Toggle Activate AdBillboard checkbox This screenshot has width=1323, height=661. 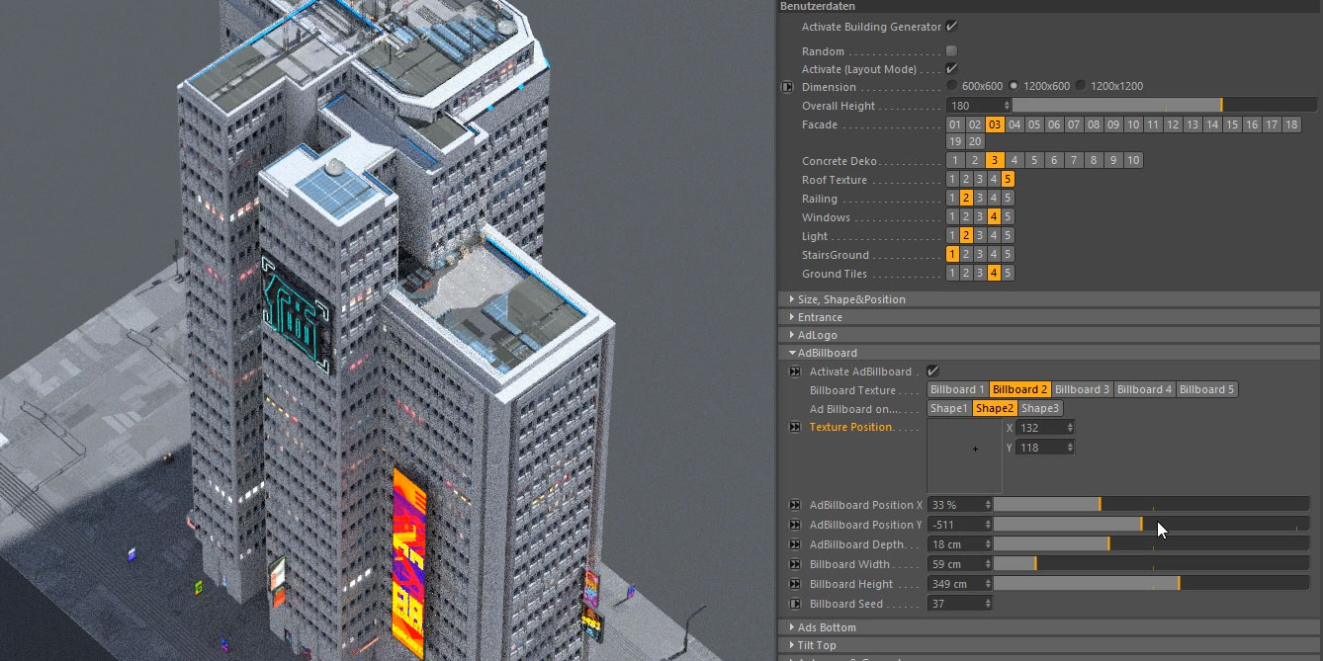pyautogui.click(x=931, y=372)
